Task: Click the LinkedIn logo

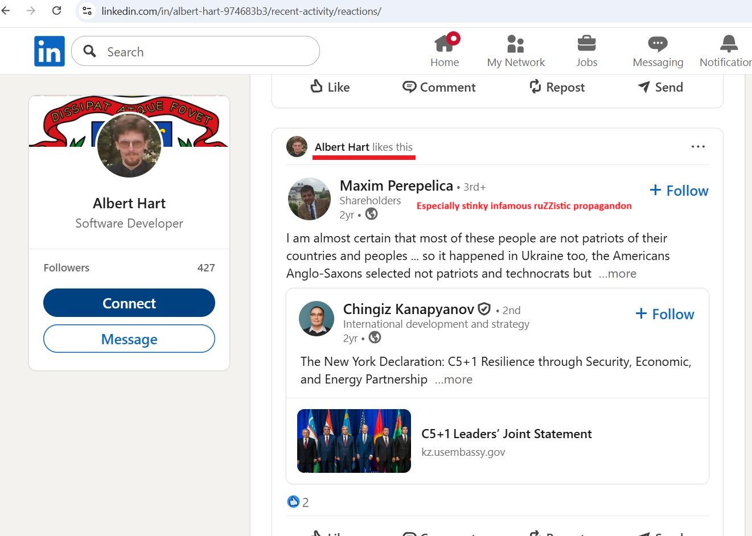Action: [x=49, y=50]
